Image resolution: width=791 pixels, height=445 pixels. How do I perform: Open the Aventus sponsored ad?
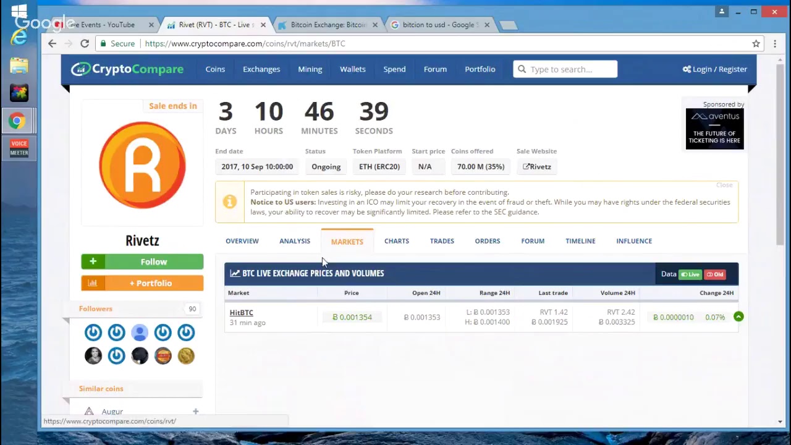coord(715,129)
